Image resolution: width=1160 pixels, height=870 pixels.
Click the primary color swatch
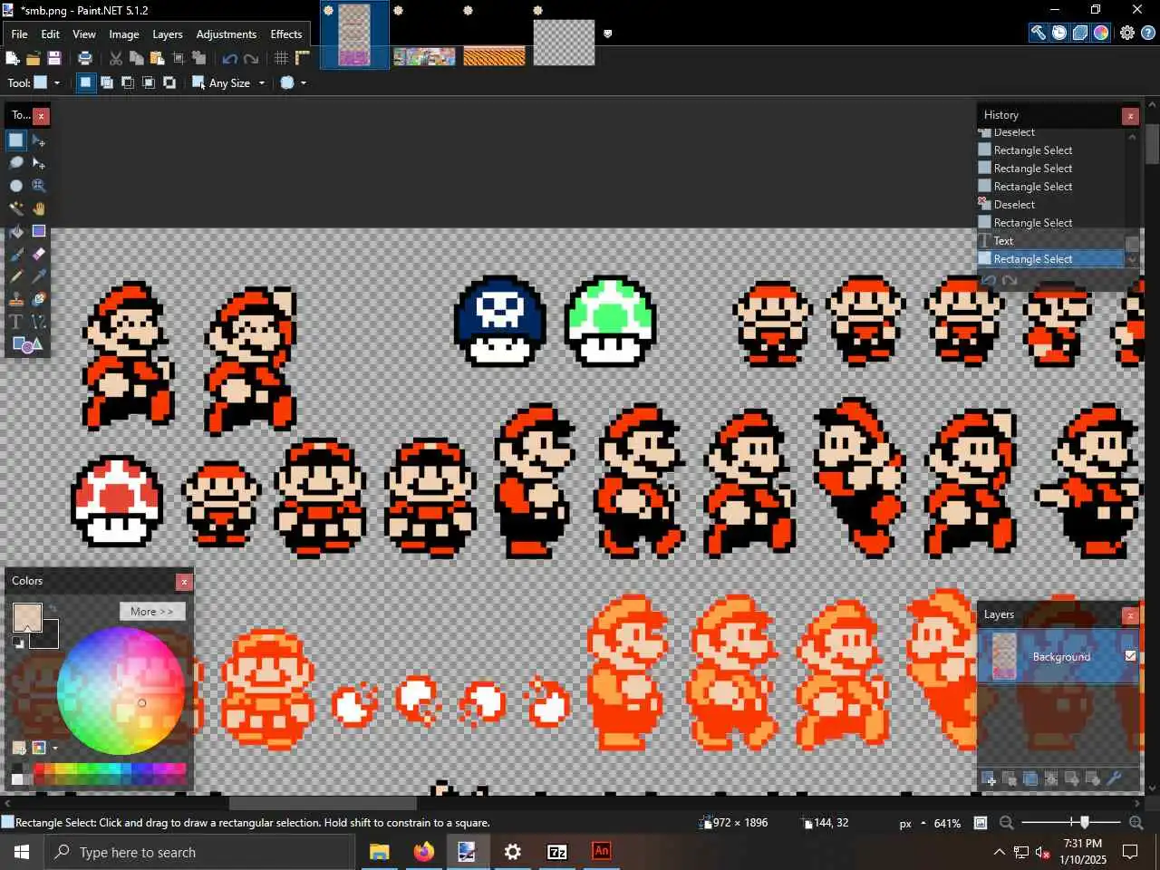tap(27, 617)
